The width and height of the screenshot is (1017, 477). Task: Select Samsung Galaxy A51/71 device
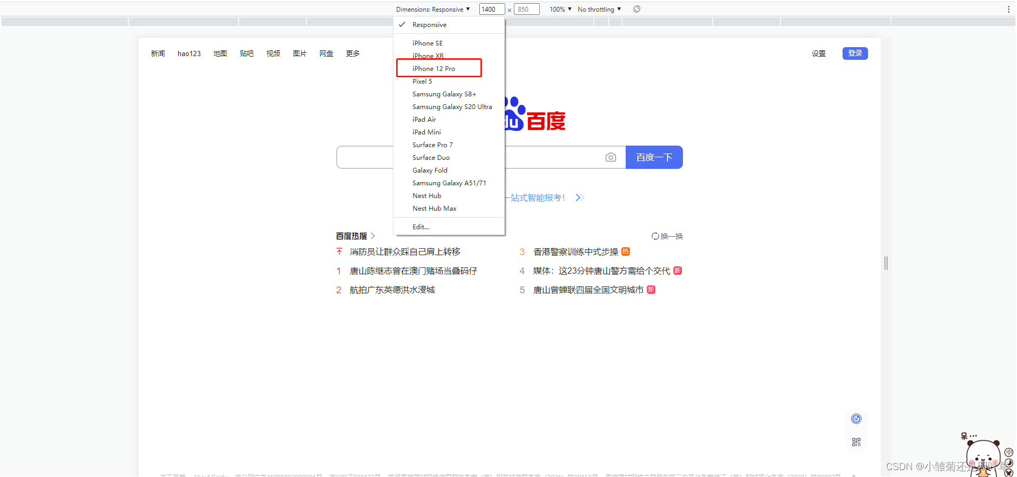pos(449,183)
